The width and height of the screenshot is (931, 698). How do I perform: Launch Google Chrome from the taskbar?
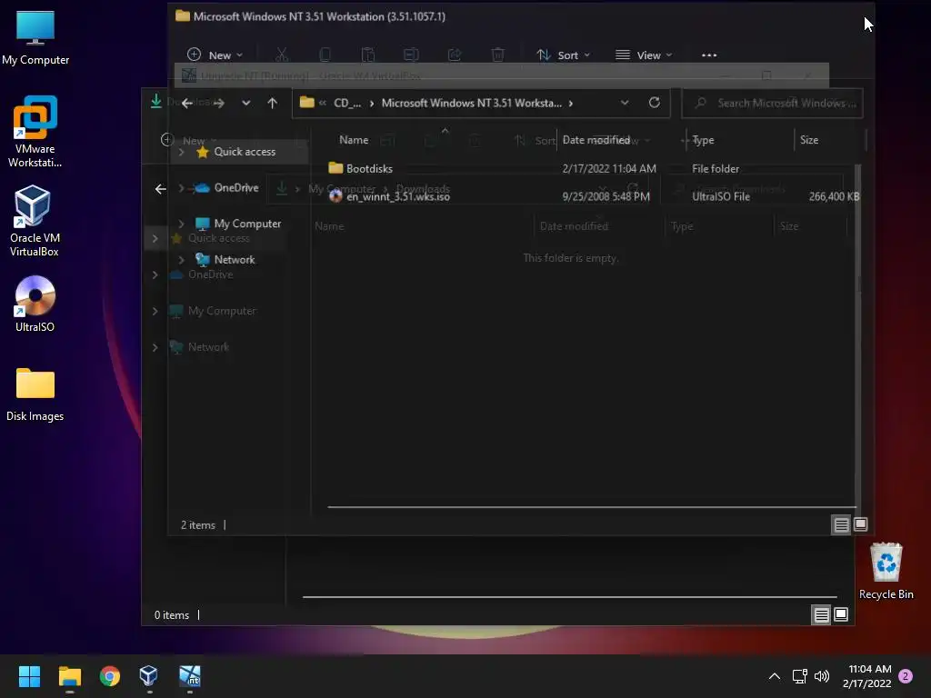coord(110,676)
